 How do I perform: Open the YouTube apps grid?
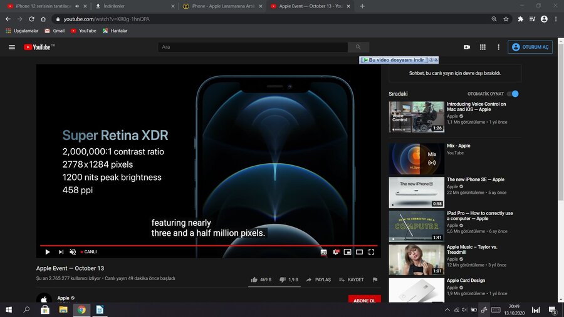tap(483, 47)
